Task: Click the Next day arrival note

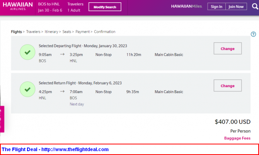Action: click(77, 104)
